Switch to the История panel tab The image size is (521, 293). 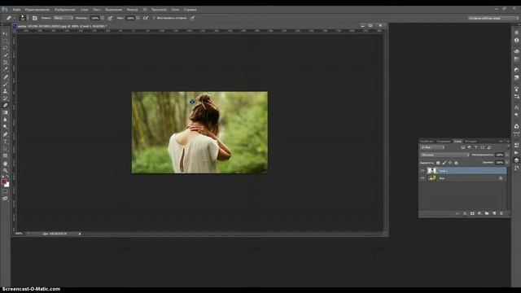(x=471, y=141)
